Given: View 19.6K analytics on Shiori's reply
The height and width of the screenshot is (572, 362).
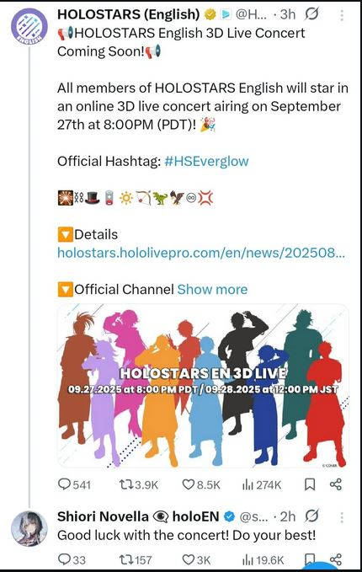Looking at the screenshot, I should [263, 559].
